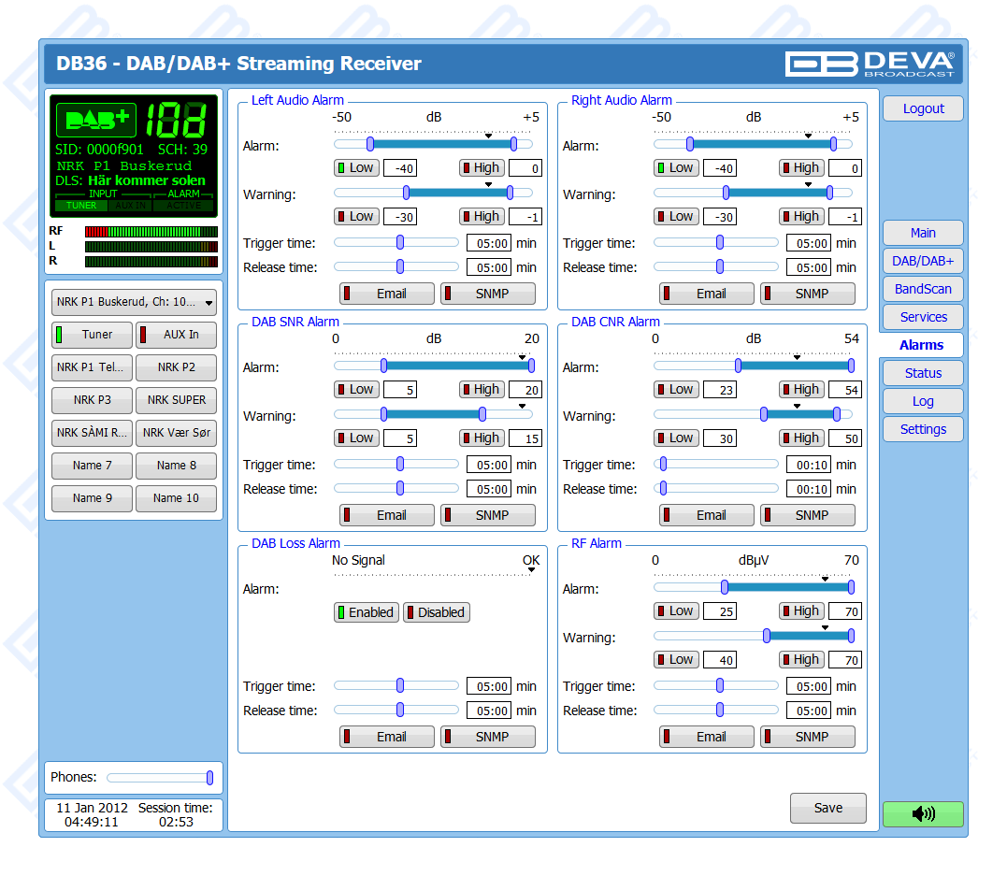Screen dimensions: 1007x876
Task: Save the alarm settings
Action: click(x=827, y=808)
